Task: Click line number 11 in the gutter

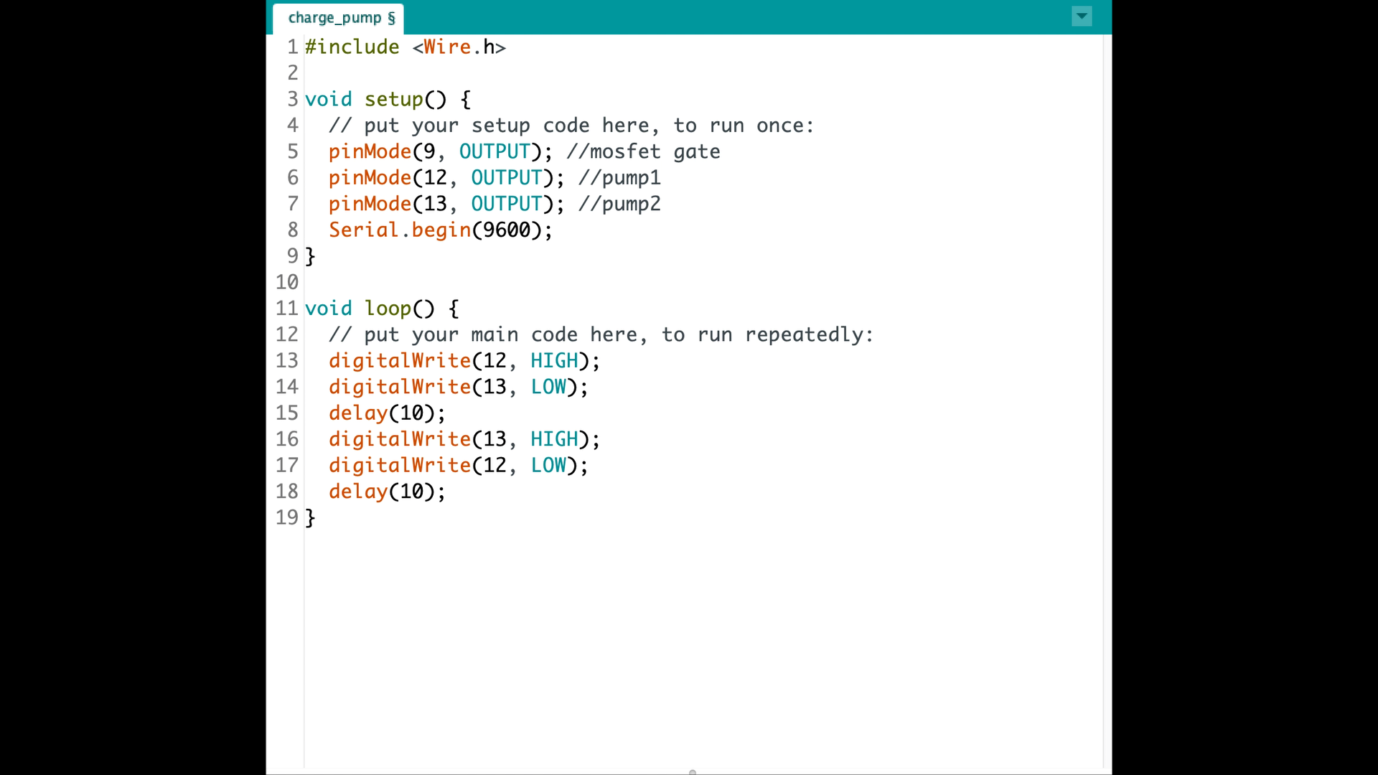Action: point(287,308)
